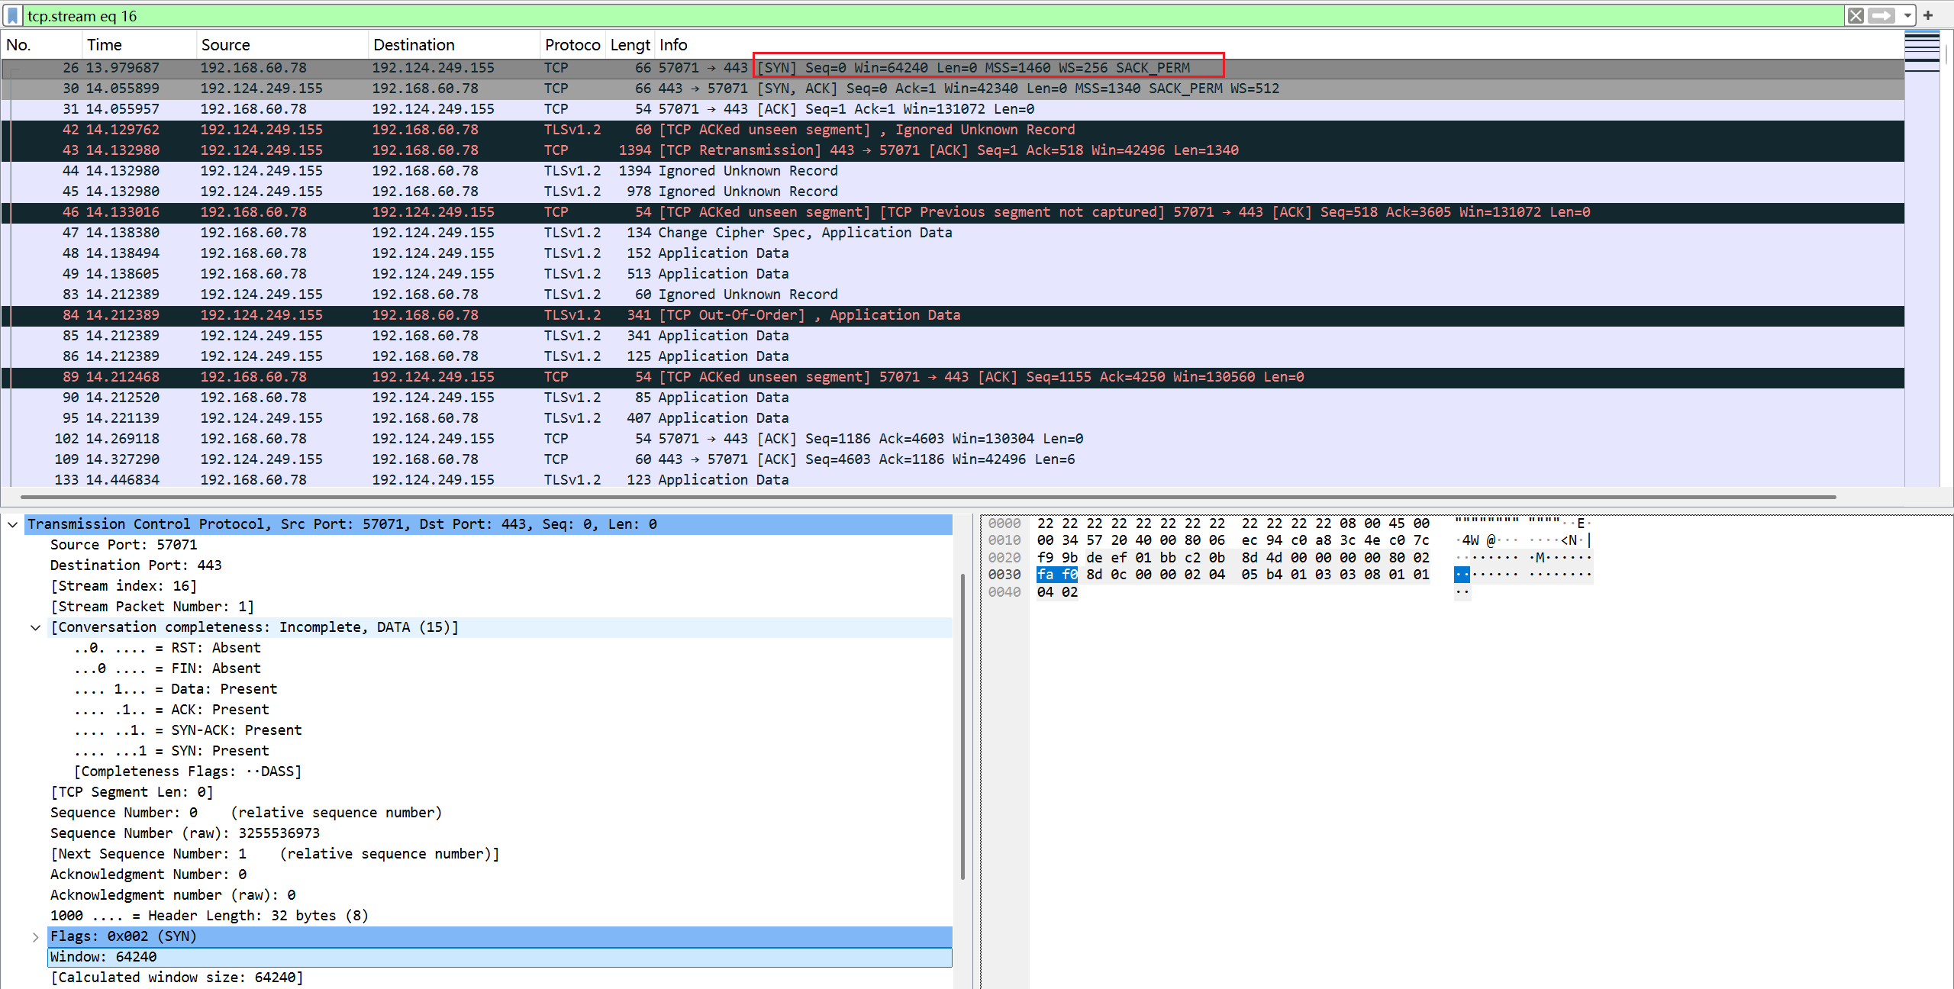Viewport: 1954px width, 989px height.
Task: Click the display filter bookmark icon
Action: point(12,15)
